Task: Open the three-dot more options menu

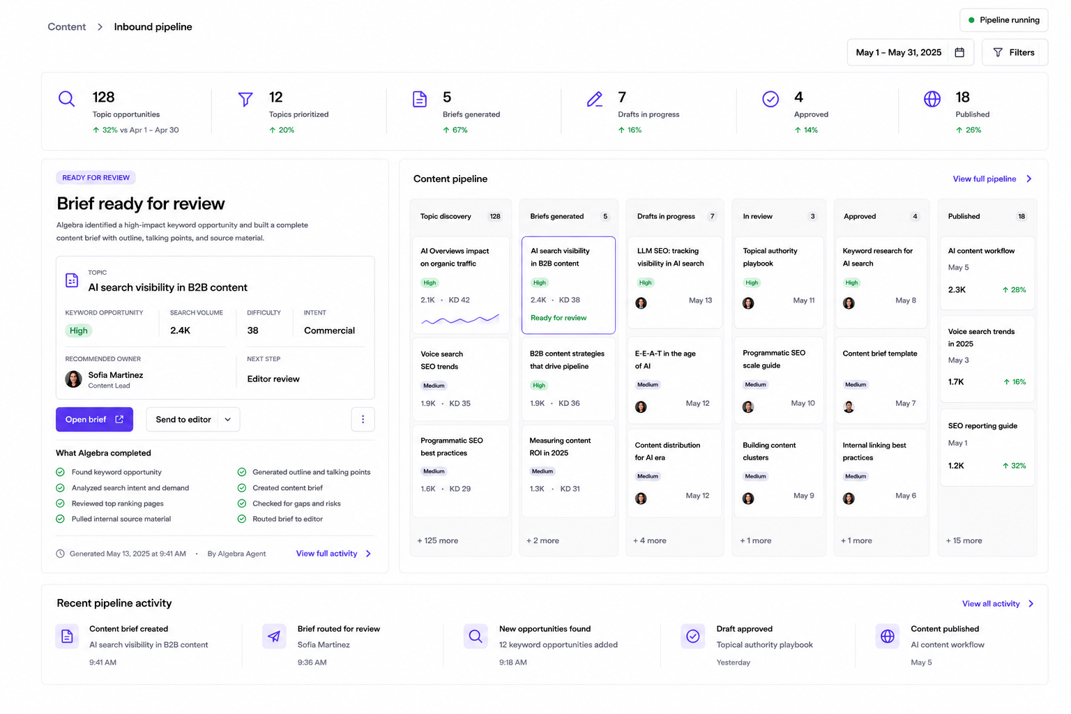Action: point(363,420)
